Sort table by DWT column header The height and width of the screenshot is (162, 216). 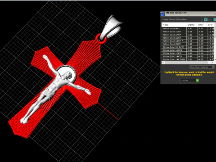(x=202, y=25)
